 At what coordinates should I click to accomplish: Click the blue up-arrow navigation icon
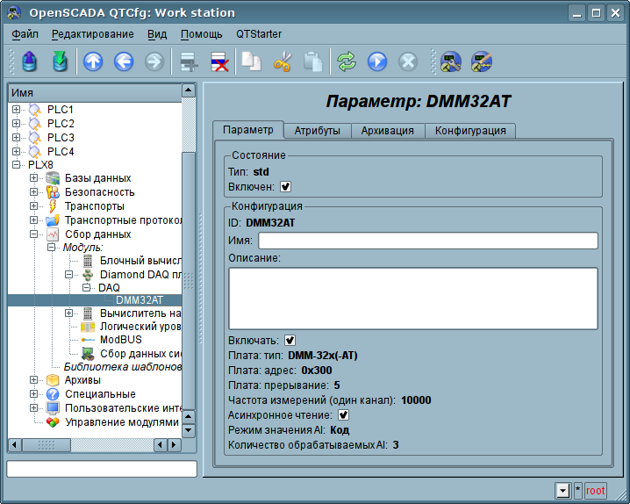(x=93, y=61)
